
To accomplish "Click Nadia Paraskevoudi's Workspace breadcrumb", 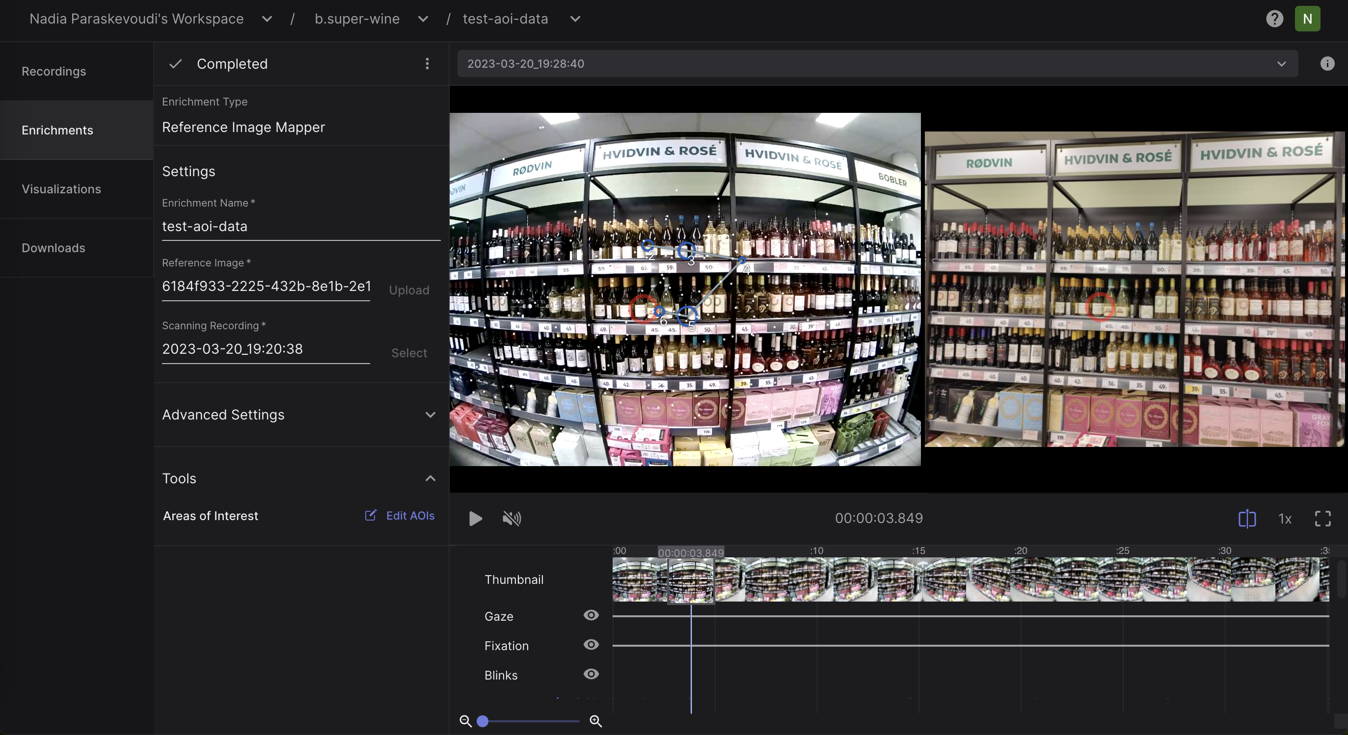I will coord(136,19).
